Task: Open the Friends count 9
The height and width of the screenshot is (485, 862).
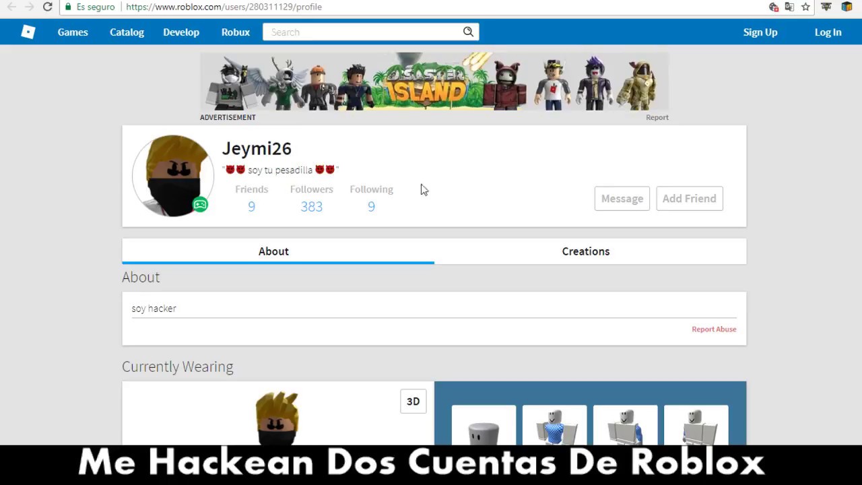Action: (x=251, y=207)
